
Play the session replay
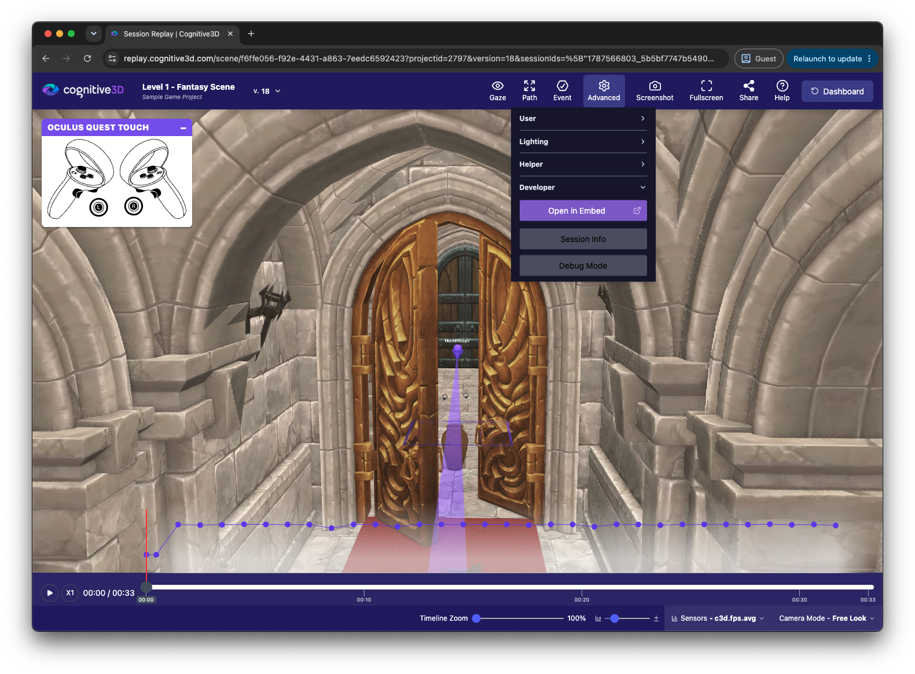(x=50, y=593)
